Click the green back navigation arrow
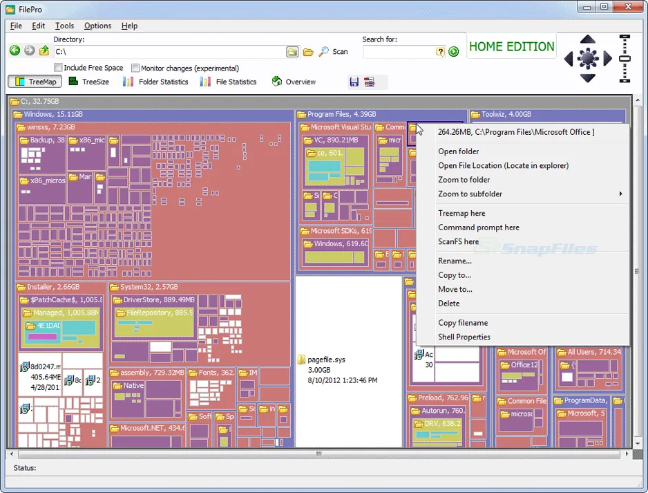 point(15,50)
